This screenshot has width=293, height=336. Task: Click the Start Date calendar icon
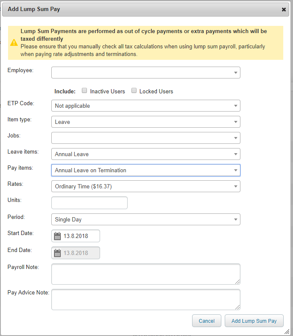(x=57, y=236)
